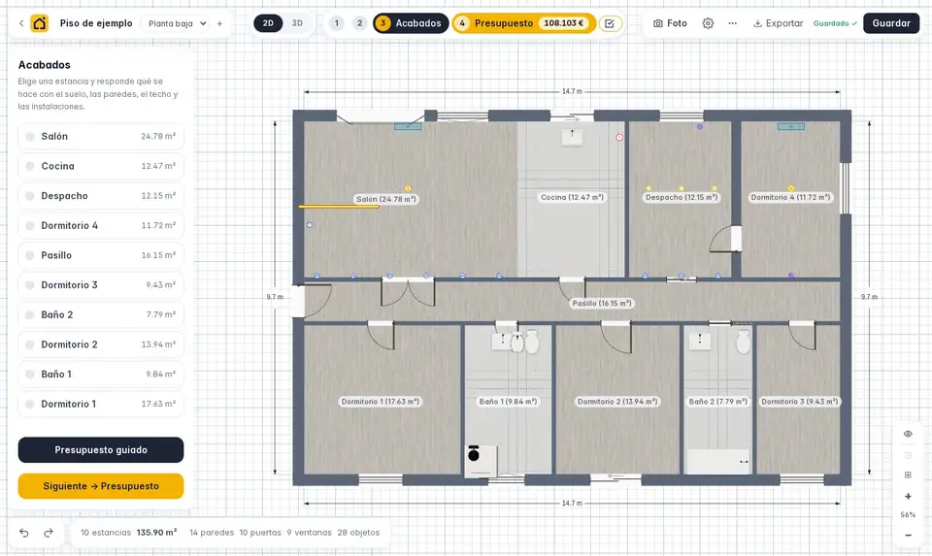This screenshot has width=932, height=556.
Task: Click the grid icon in the right toolbar
Action: click(908, 474)
